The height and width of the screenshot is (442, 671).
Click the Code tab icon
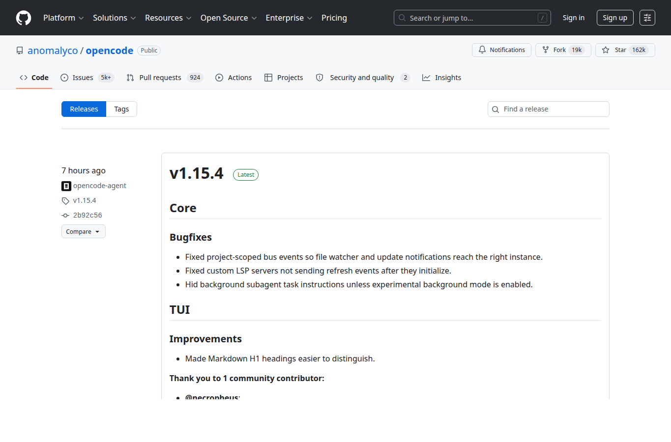(x=24, y=78)
